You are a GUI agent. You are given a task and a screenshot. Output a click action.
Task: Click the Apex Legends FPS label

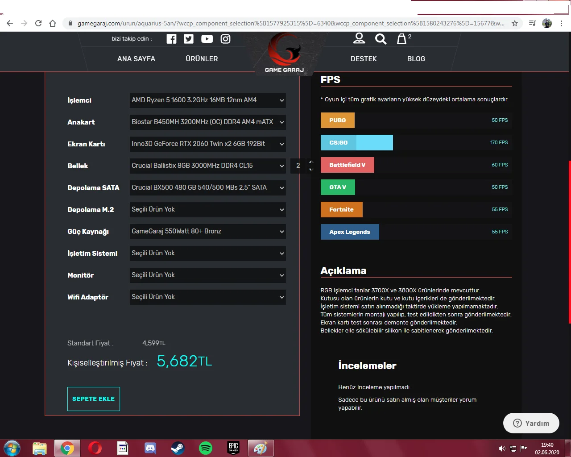pyautogui.click(x=350, y=232)
